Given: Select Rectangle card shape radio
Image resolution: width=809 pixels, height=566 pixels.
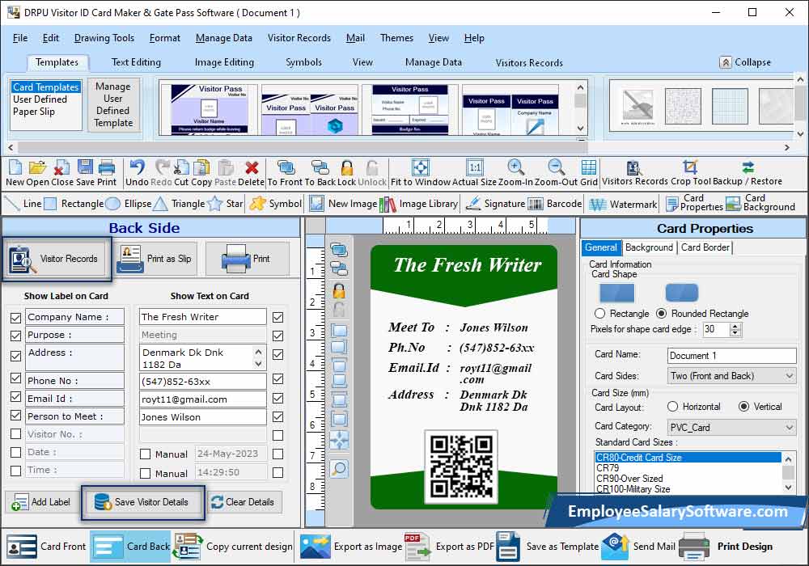Looking at the screenshot, I should 599,314.
